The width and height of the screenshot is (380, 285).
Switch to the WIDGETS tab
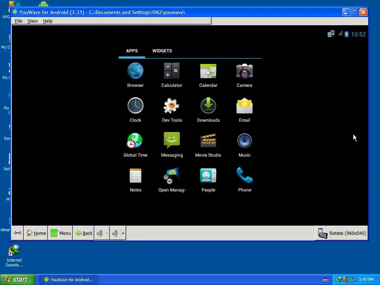(162, 50)
